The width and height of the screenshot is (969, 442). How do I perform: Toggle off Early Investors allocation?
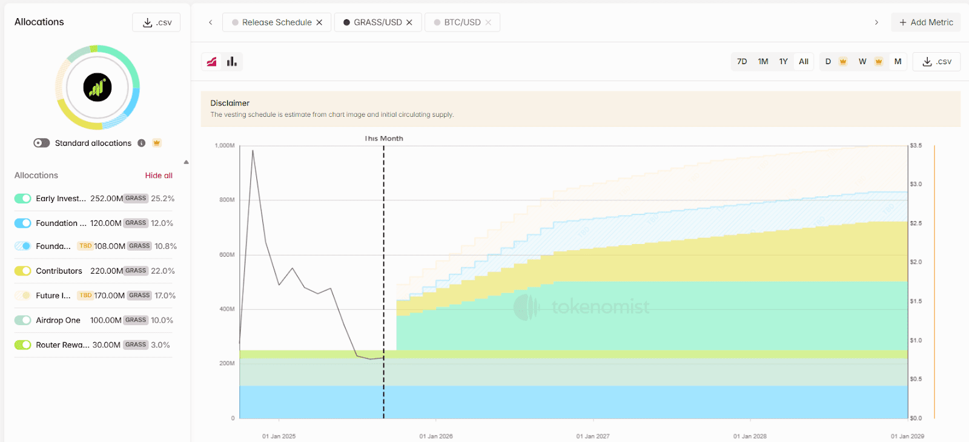tap(23, 199)
